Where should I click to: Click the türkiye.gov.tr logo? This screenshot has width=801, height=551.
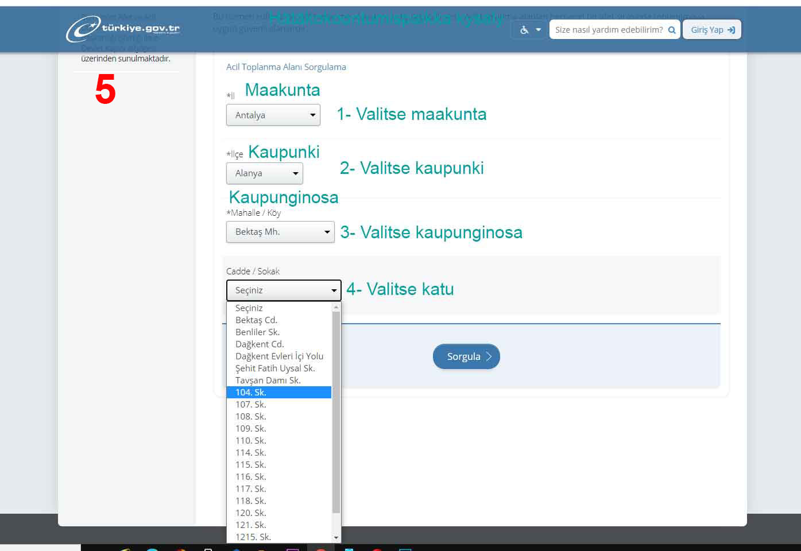(x=123, y=29)
